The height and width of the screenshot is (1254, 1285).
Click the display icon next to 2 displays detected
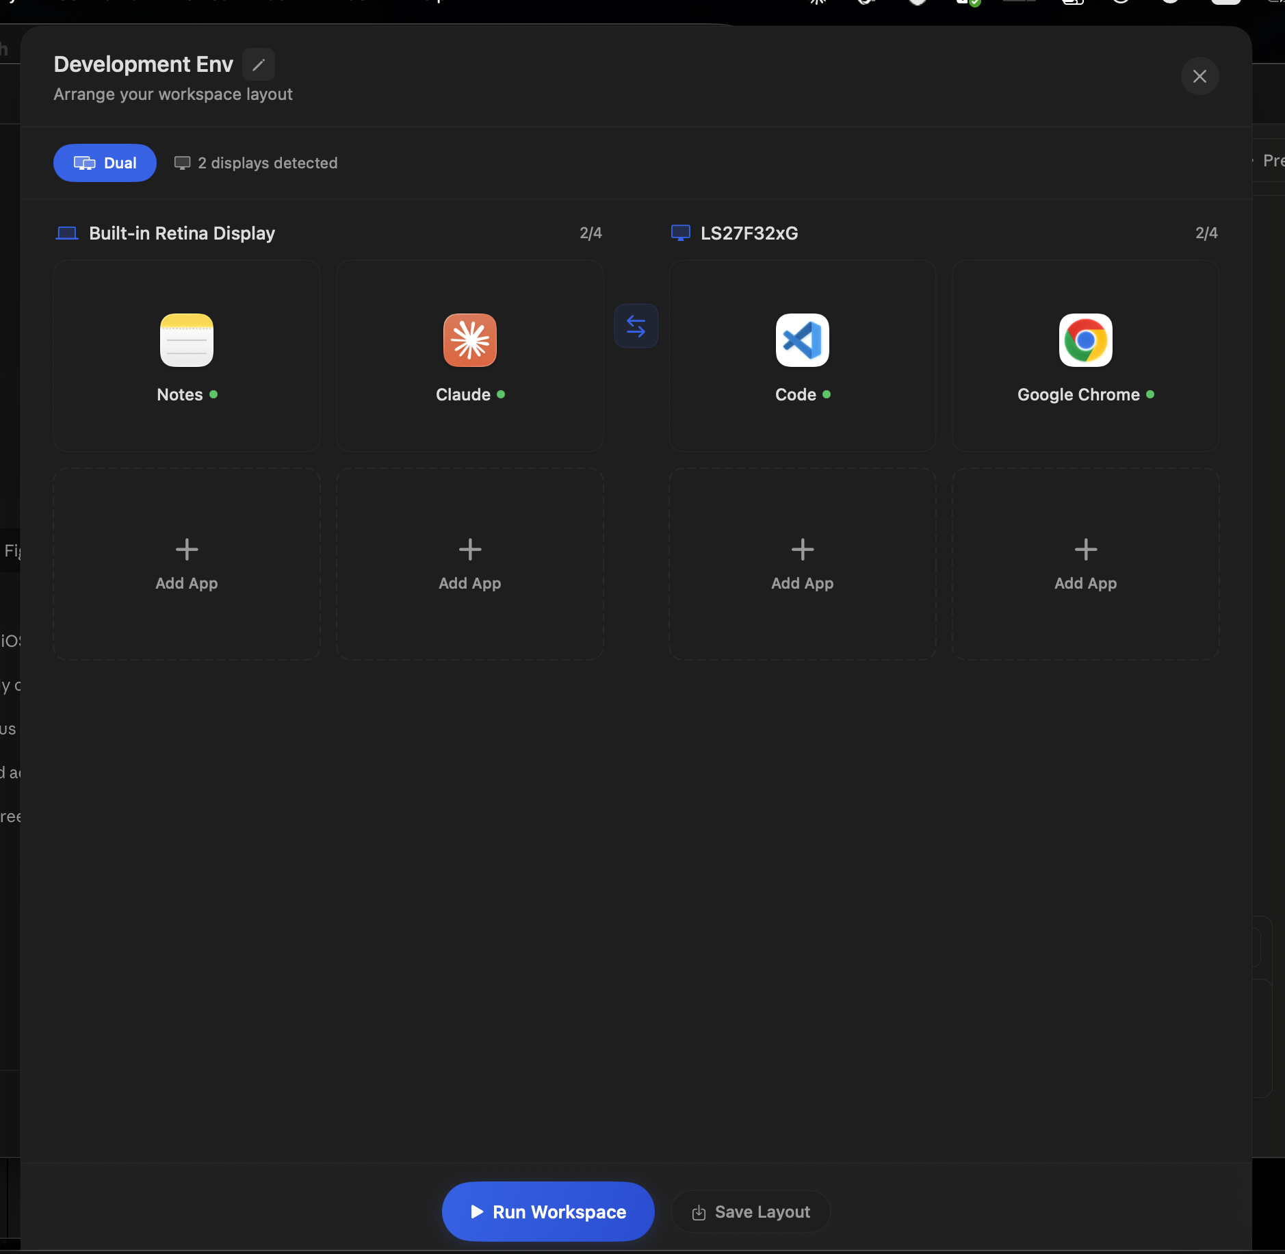click(x=183, y=162)
